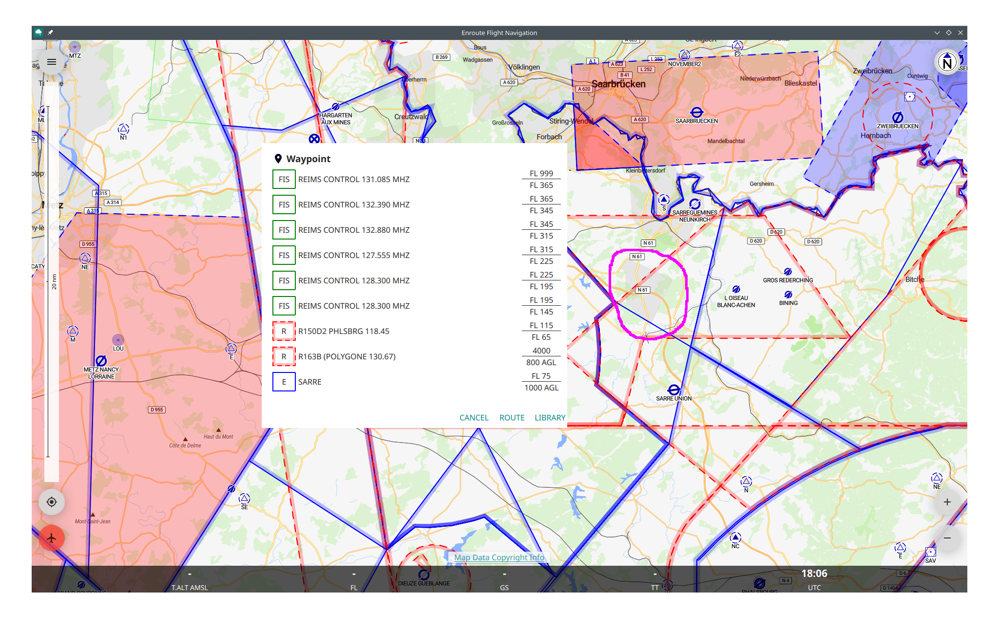The height and width of the screenshot is (630, 999).
Task: Click CANCEL in the Waypoint dialog
Action: click(474, 418)
